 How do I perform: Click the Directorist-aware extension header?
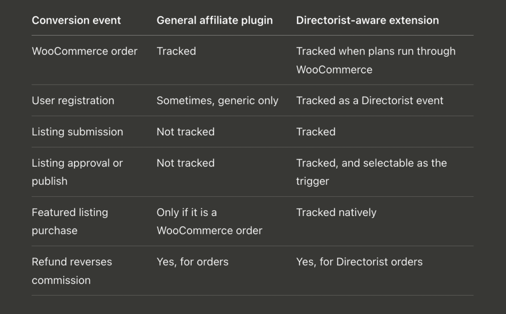tap(368, 20)
